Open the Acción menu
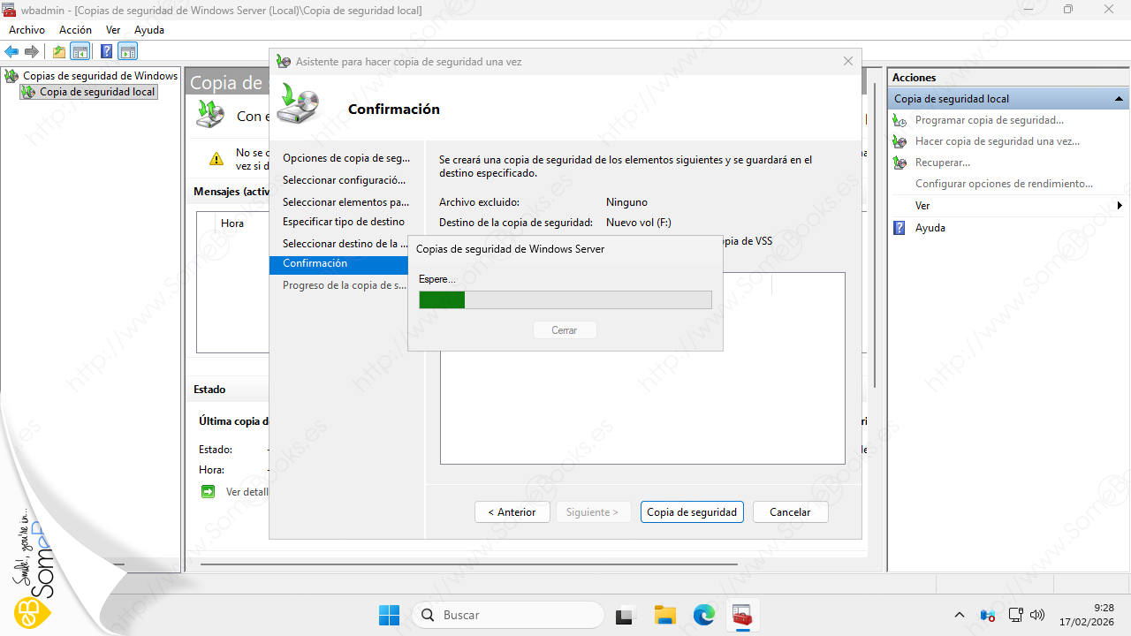The image size is (1131, 636). pyautogui.click(x=75, y=30)
